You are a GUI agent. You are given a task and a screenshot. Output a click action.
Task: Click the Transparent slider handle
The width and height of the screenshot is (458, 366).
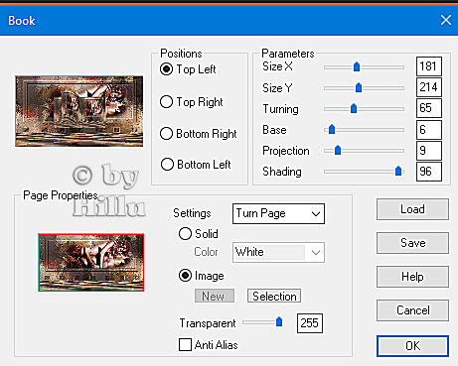click(279, 321)
